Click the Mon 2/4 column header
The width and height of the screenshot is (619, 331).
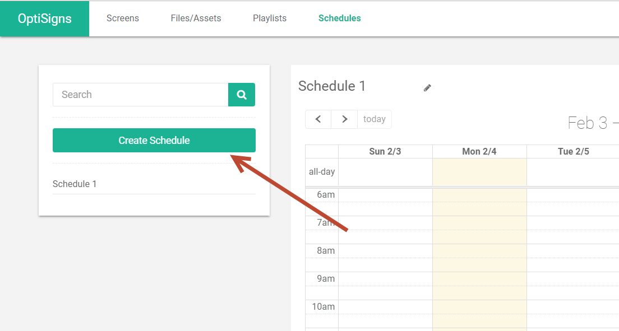[x=479, y=151]
